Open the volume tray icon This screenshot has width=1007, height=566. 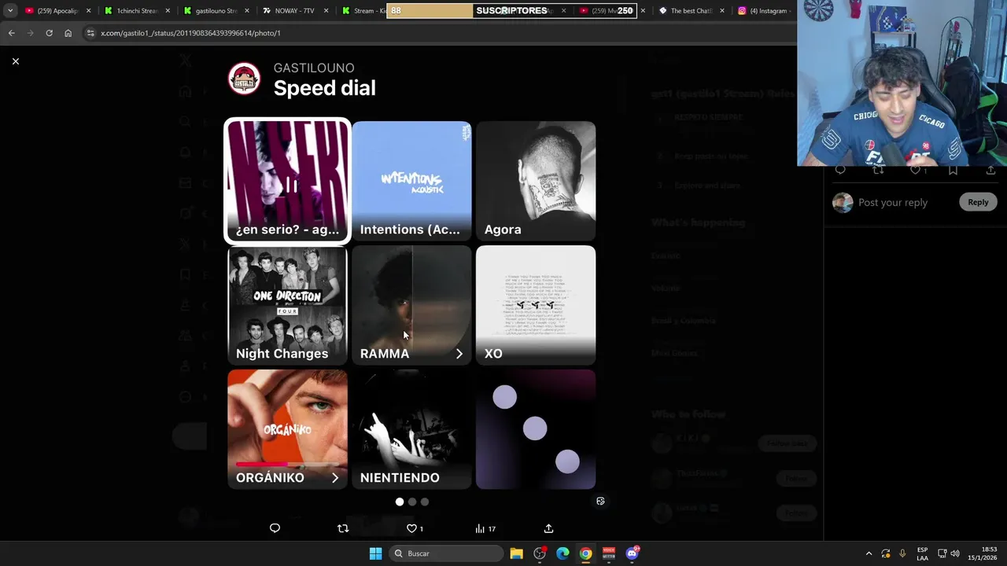955,553
